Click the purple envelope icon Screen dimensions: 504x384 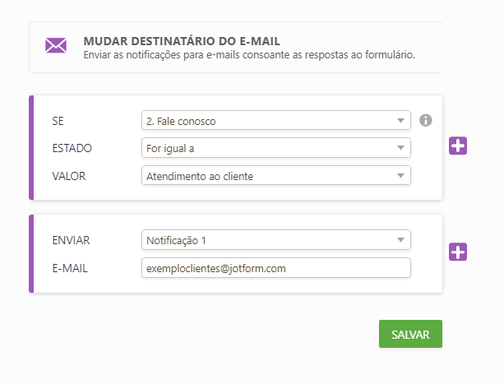click(x=56, y=46)
